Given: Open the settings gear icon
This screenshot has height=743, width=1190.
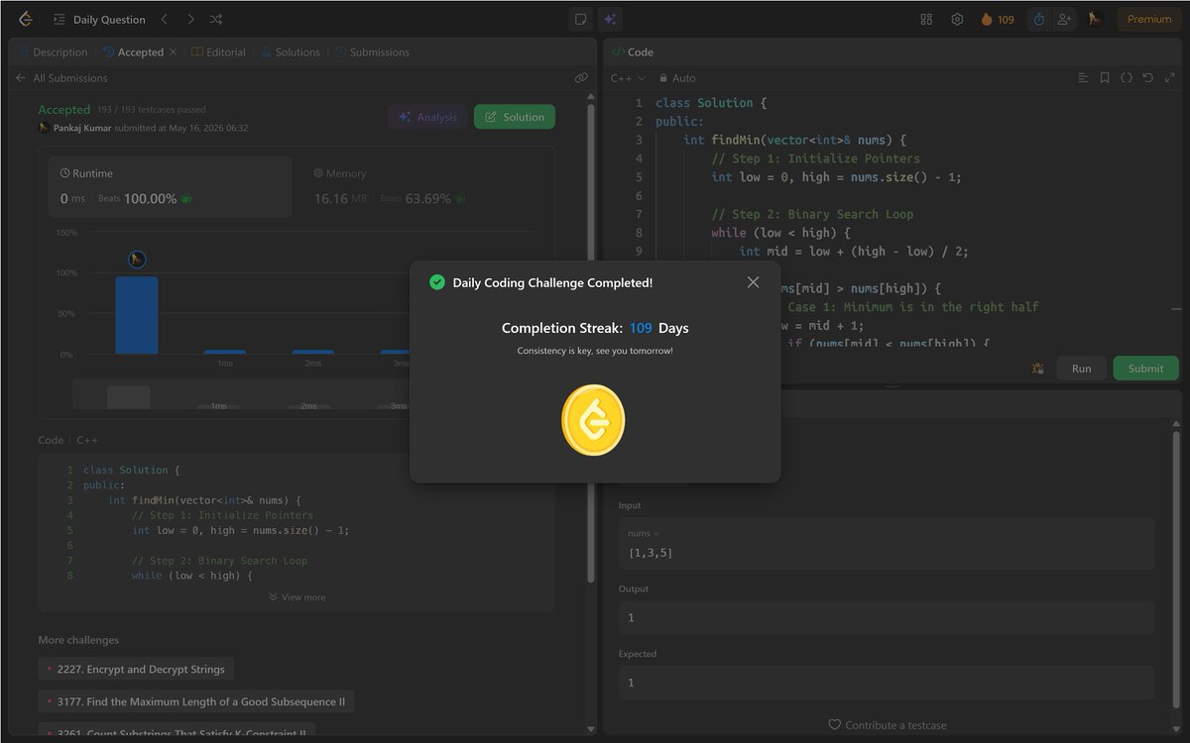Looking at the screenshot, I should (x=957, y=19).
